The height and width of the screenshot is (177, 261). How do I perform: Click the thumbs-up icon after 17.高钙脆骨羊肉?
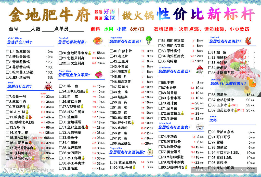pos(34,148)
